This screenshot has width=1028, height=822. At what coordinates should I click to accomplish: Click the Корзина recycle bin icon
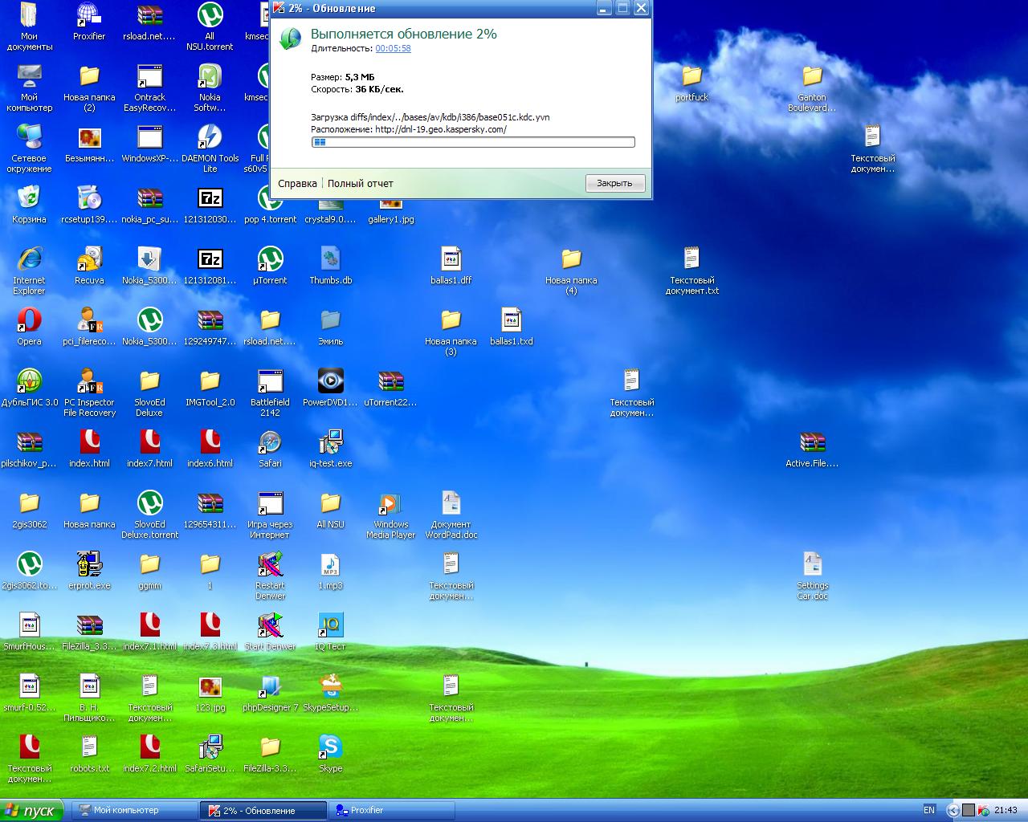coord(29,199)
